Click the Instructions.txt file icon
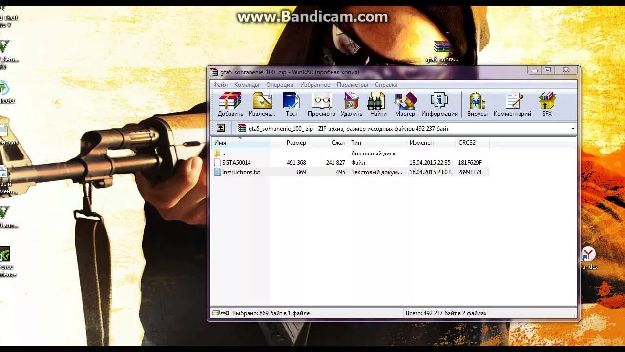 pos(218,172)
